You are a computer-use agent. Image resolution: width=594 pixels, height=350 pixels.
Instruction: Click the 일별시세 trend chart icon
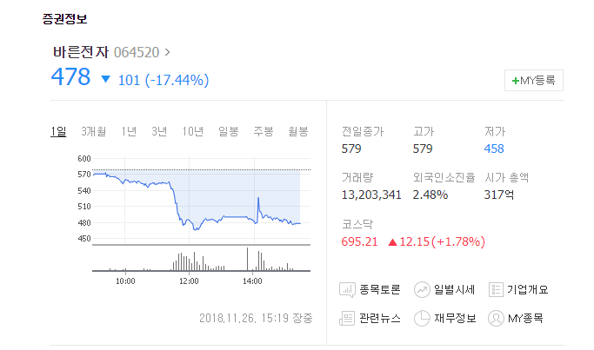coord(422,290)
